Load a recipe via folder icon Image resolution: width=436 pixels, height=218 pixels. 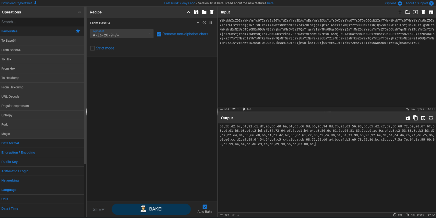click(204, 12)
